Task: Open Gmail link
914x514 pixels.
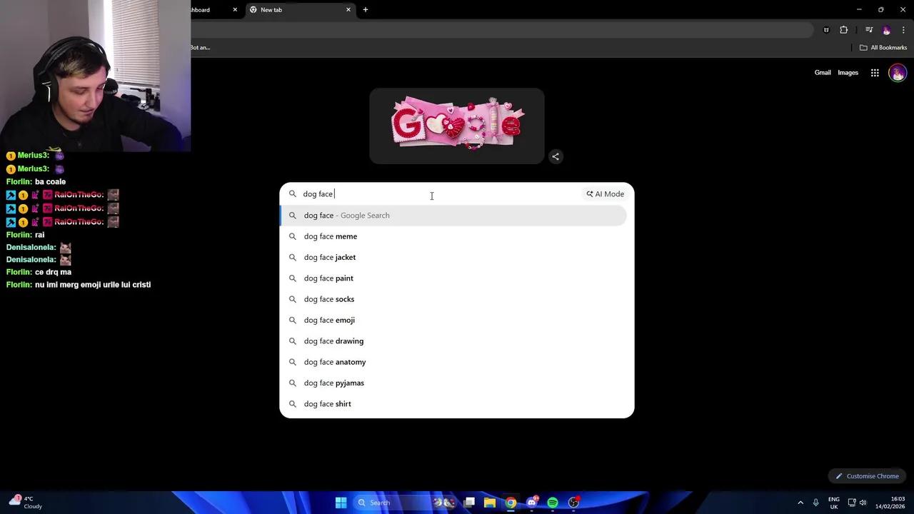Action: [x=823, y=73]
